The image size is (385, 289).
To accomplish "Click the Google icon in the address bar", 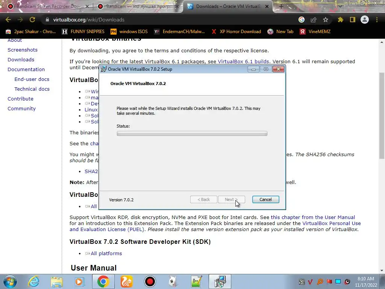I will tap(302, 20).
